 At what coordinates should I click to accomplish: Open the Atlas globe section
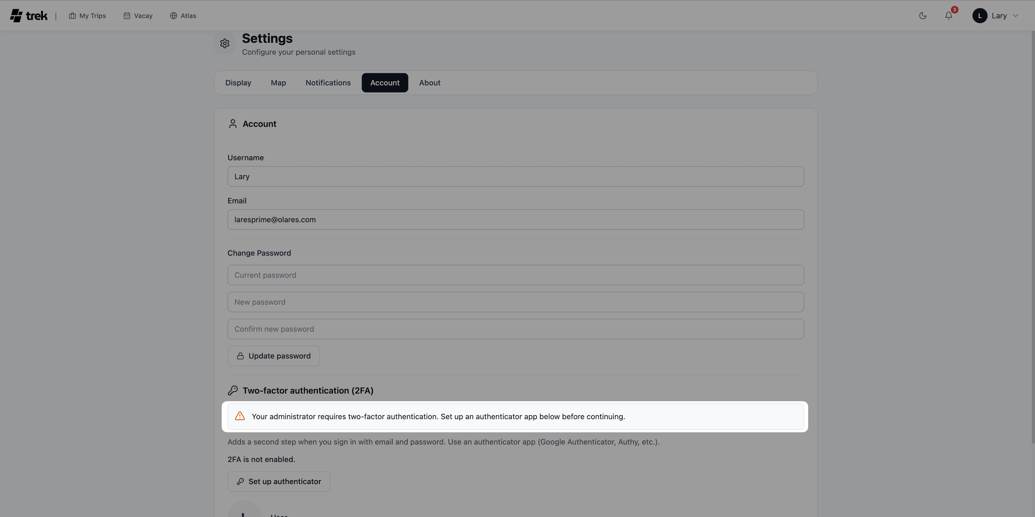[x=183, y=16]
